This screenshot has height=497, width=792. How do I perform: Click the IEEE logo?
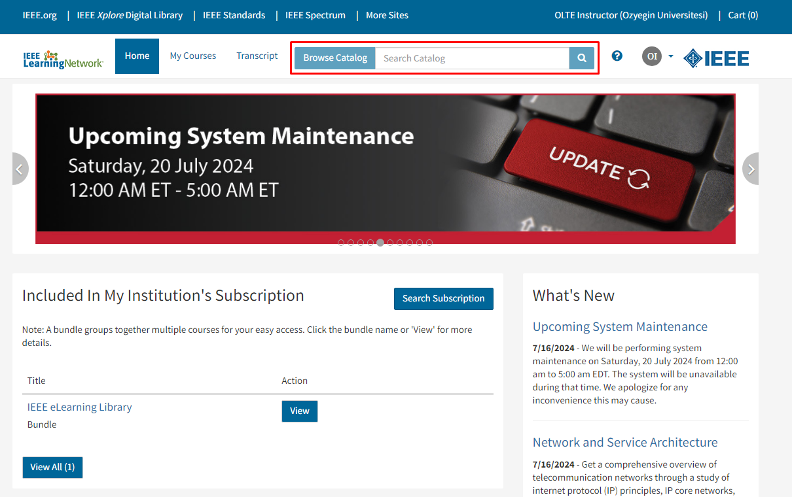tap(716, 58)
